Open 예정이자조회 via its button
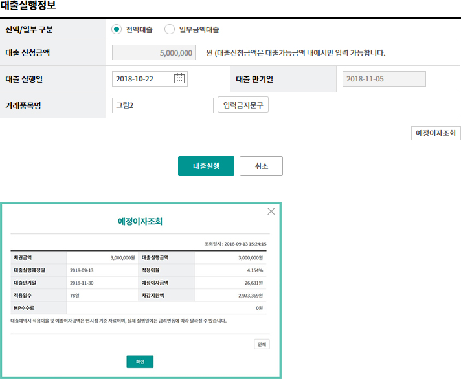The width and height of the screenshot is (461, 379). coord(436,133)
